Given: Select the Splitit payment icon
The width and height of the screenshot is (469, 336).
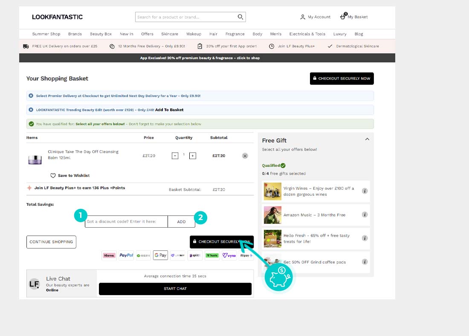Looking at the screenshot, I should [x=195, y=255].
